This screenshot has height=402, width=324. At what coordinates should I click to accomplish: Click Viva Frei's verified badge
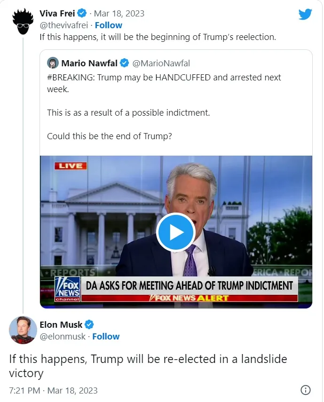coord(82,13)
